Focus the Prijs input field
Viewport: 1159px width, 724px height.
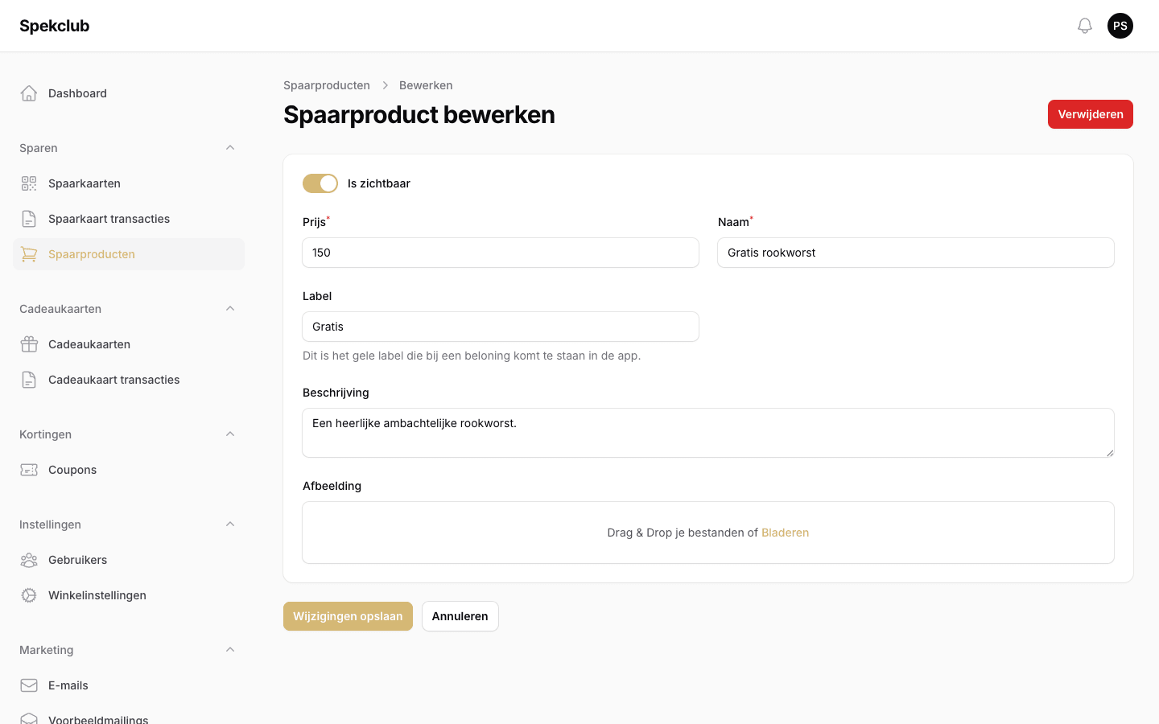(501, 253)
